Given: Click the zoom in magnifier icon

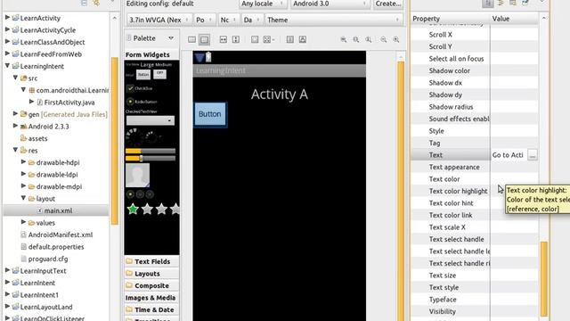Looking at the screenshot, I should point(396,39).
